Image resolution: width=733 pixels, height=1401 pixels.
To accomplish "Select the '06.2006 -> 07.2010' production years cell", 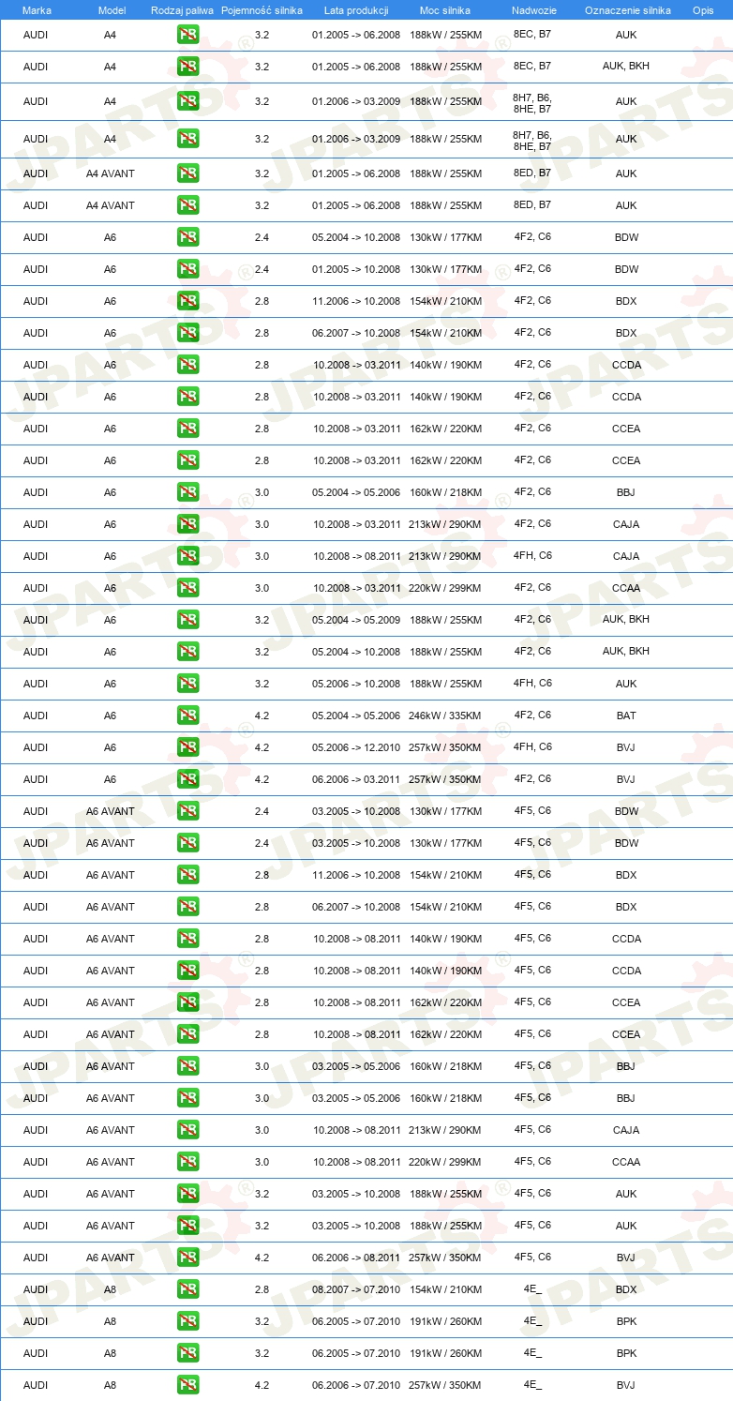I will point(356,1385).
